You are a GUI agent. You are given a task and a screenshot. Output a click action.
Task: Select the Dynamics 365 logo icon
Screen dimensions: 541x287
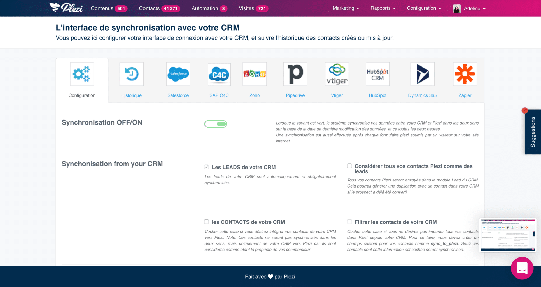pyautogui.click(x=422, y=74)
